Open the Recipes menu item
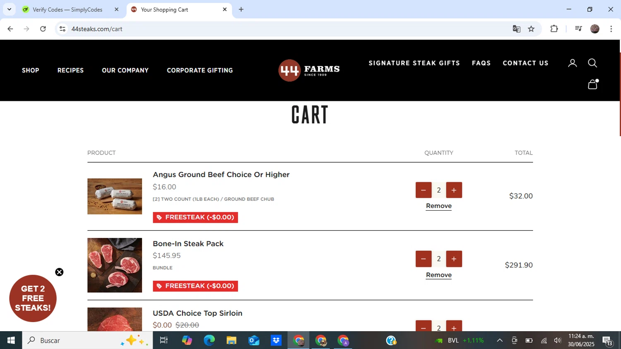 tap(70, 70)
